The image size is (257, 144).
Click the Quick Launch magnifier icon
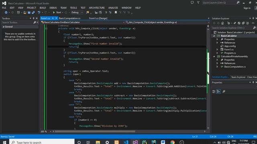[238, 2]
